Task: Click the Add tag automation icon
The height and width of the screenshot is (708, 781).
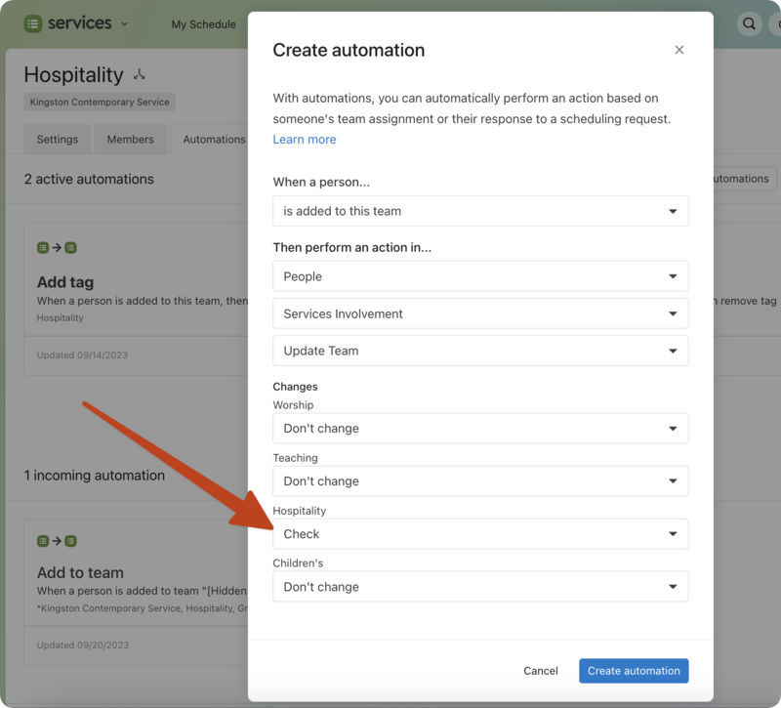Action: pos(57,248)
